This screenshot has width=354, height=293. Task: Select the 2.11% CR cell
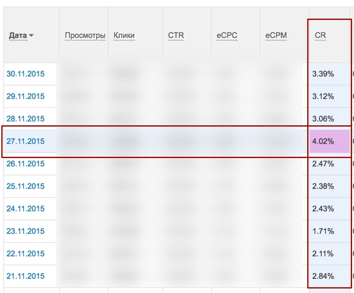[x=330, y=254]
